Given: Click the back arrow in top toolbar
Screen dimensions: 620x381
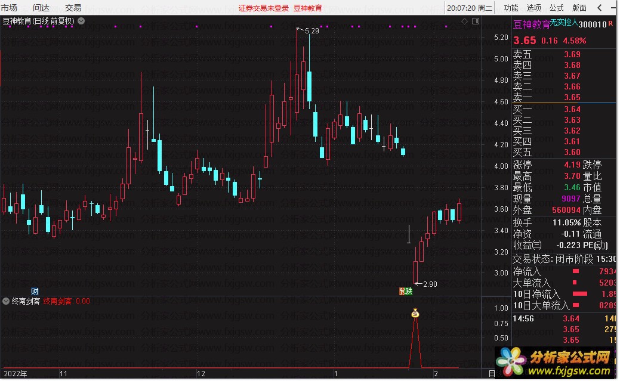Looking at the screenshot, I should 600,8.
